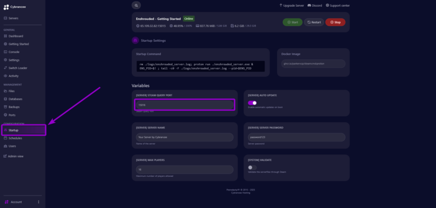Open the Account three-dot menu
Image resolution: width=436 pixels, height=208 pixels.
pyautogui.click(x=39, y=202)
